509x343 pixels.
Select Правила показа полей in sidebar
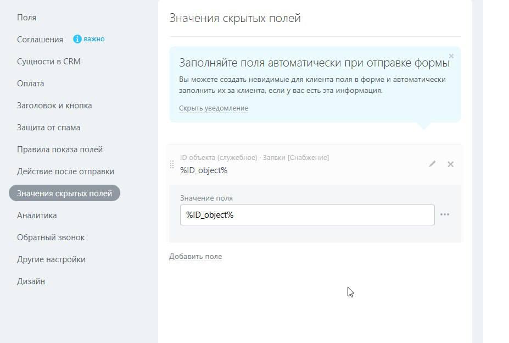coord(60,150)
